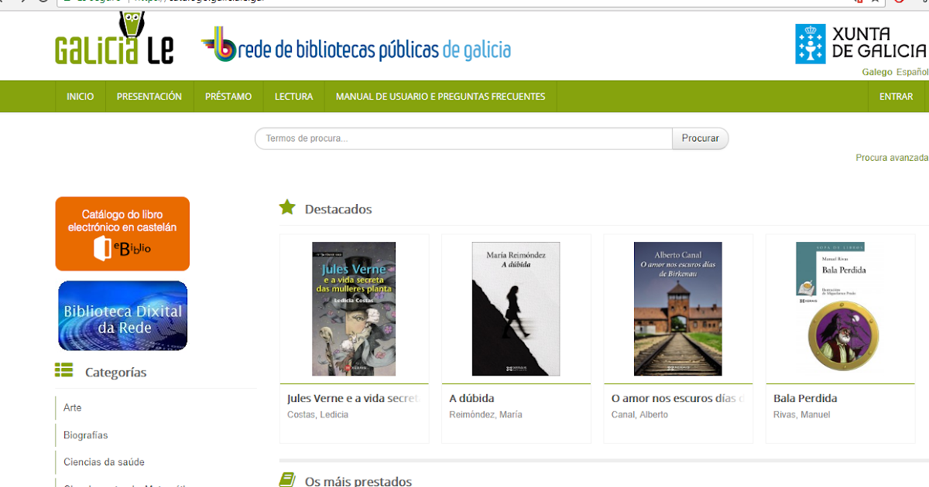
Task: Open Rede de Bibliotecas Públicas de Galicia logo
Action: click(x=355, y=46)
